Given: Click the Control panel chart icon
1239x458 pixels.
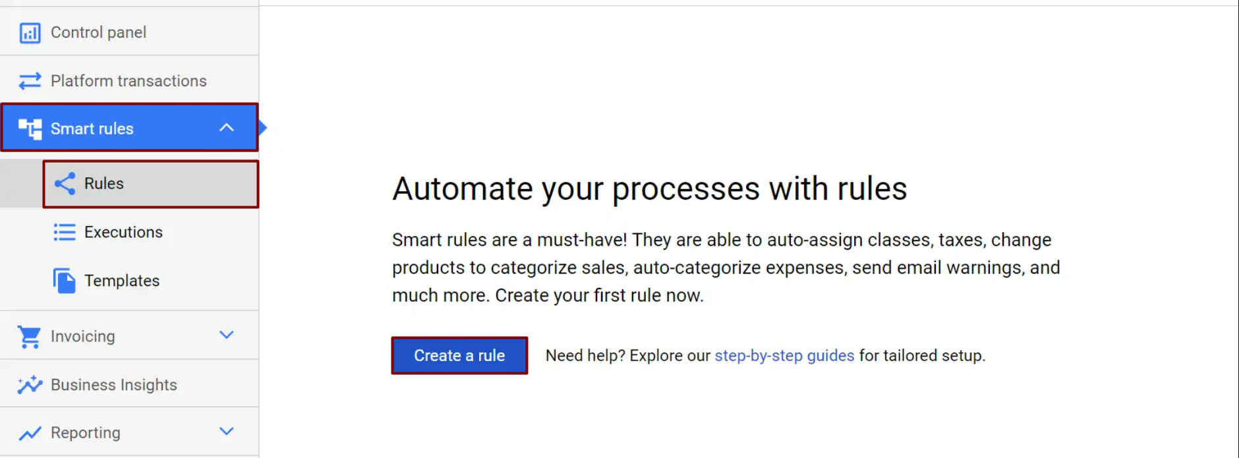Looking at the screenshot, I should [x=30, y=33].
